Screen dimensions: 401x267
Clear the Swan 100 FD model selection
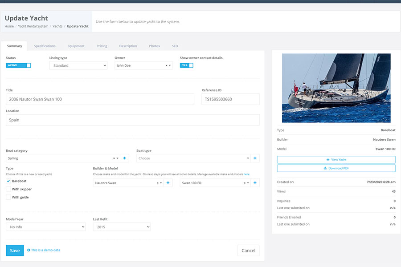[x=245, y=183]
